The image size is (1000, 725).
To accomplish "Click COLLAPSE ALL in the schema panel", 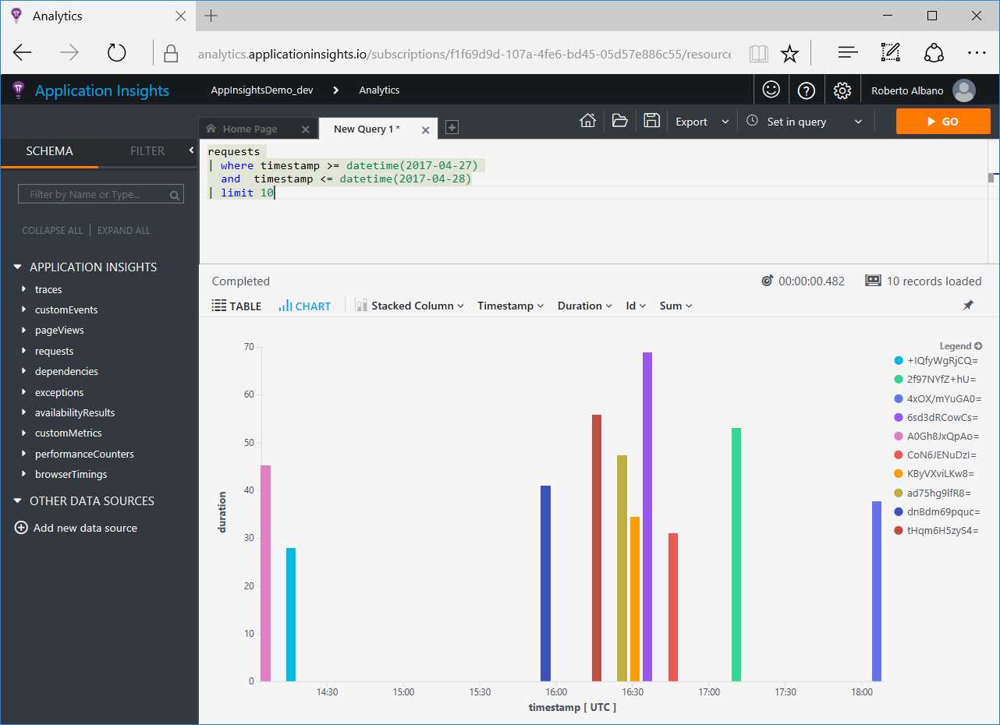I will coord(52,231).
